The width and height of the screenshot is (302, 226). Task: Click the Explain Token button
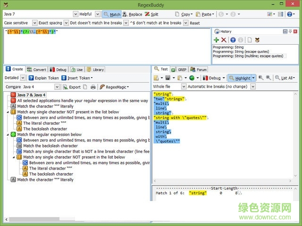pyautogui.click(x=43, y=78)
